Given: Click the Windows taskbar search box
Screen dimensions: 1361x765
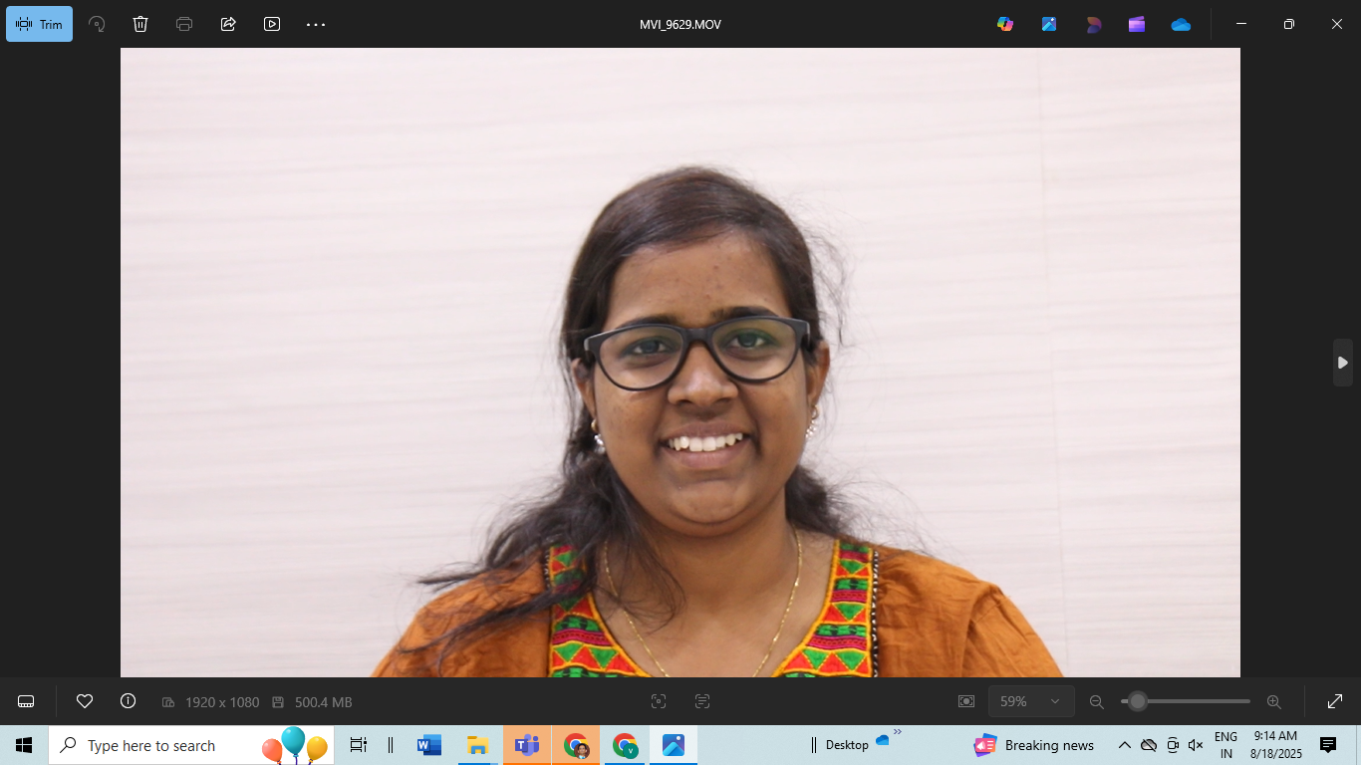Looking at the screenshot, I should [191, 745].
